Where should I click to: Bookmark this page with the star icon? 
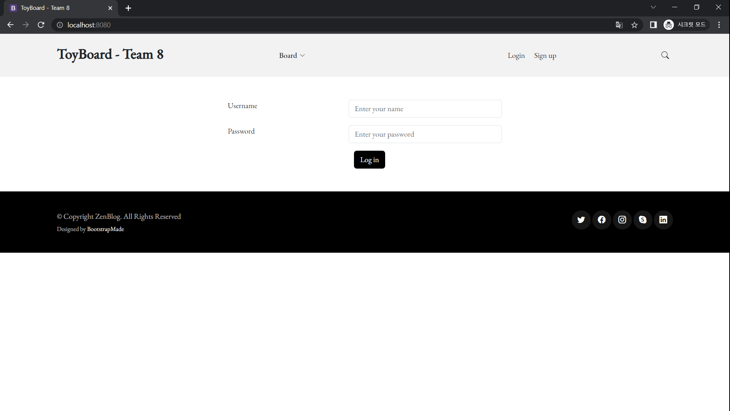pos(634,25)
